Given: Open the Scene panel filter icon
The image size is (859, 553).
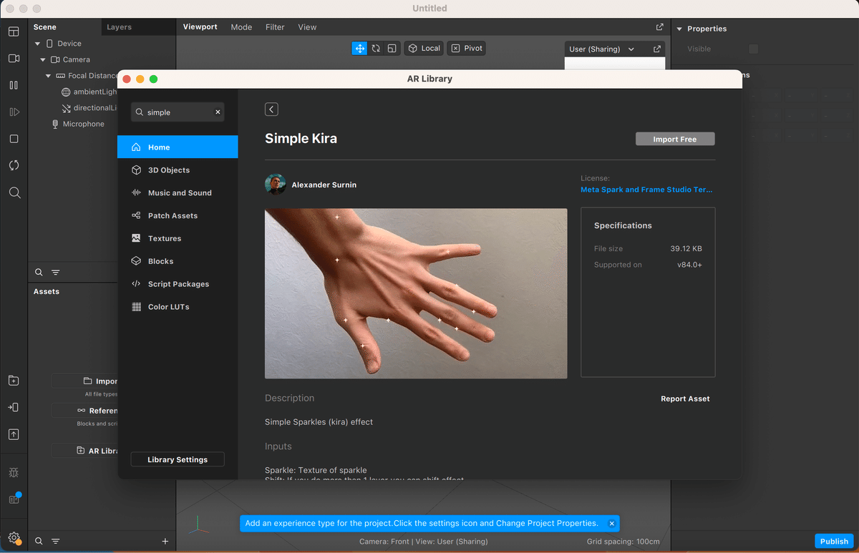Looking at the screenshot, I should [x=56, y=273].
